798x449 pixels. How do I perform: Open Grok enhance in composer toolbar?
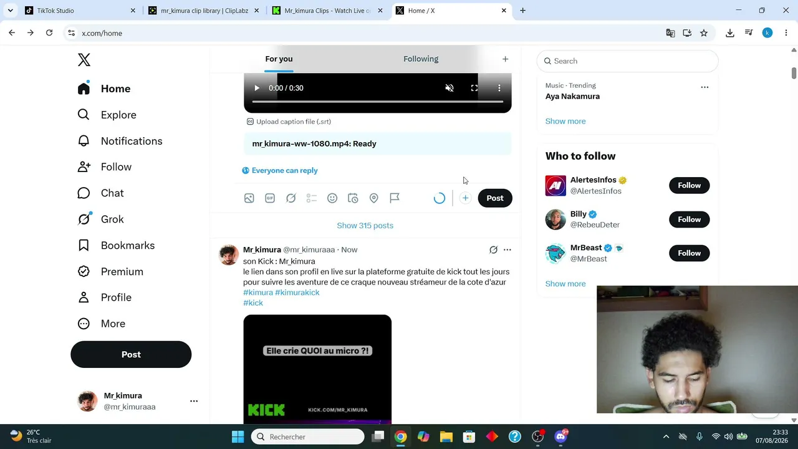(x=291, y=198)
